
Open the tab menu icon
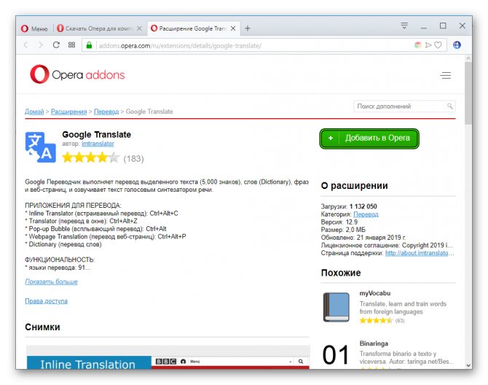404,26
